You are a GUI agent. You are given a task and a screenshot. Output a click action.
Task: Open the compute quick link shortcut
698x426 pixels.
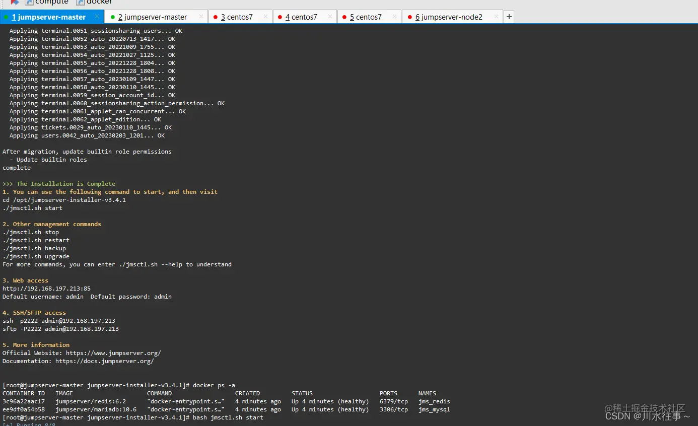(x=47, y=3)
